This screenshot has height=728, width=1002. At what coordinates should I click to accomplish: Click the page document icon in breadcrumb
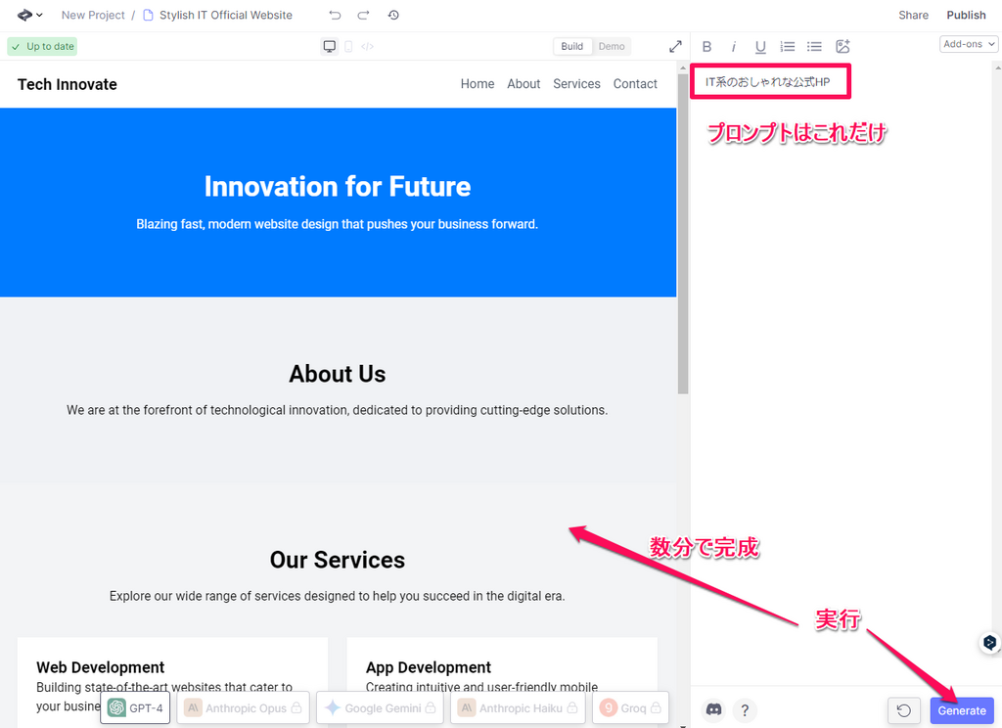(x=148, y=15)
